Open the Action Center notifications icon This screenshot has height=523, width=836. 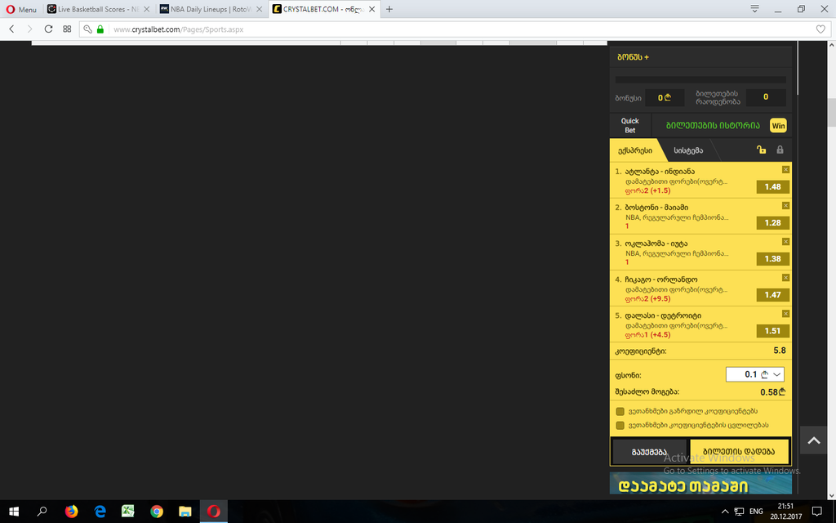coord(816,512)
